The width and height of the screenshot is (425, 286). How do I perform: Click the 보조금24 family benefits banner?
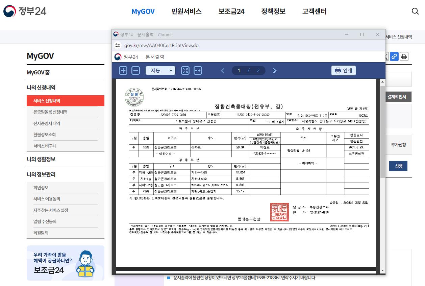tap(66, 263)
